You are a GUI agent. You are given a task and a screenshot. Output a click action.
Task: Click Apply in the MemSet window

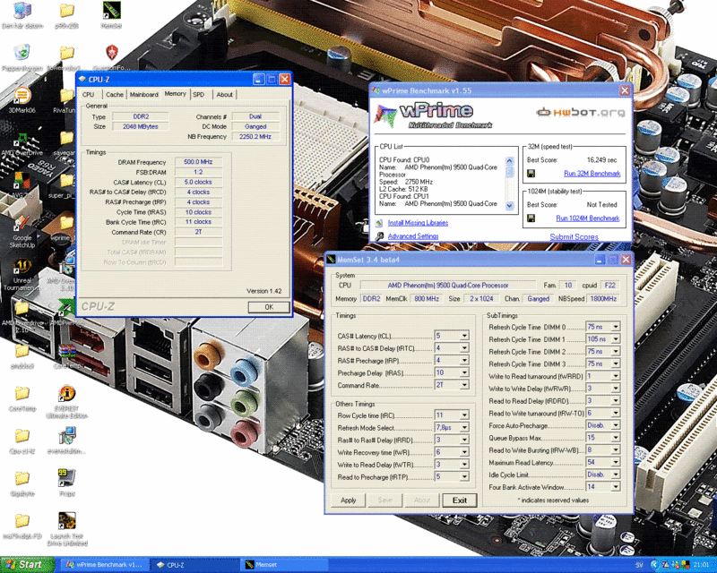(348, 500)
